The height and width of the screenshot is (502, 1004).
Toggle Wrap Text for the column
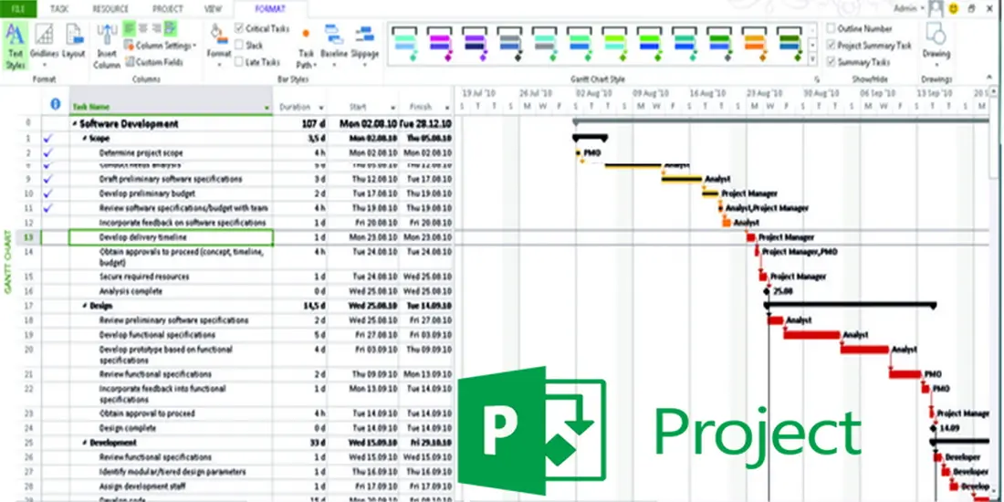coord(171,28)
